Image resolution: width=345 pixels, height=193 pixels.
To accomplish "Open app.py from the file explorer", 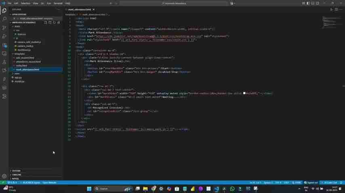I will tap(18, 78).
